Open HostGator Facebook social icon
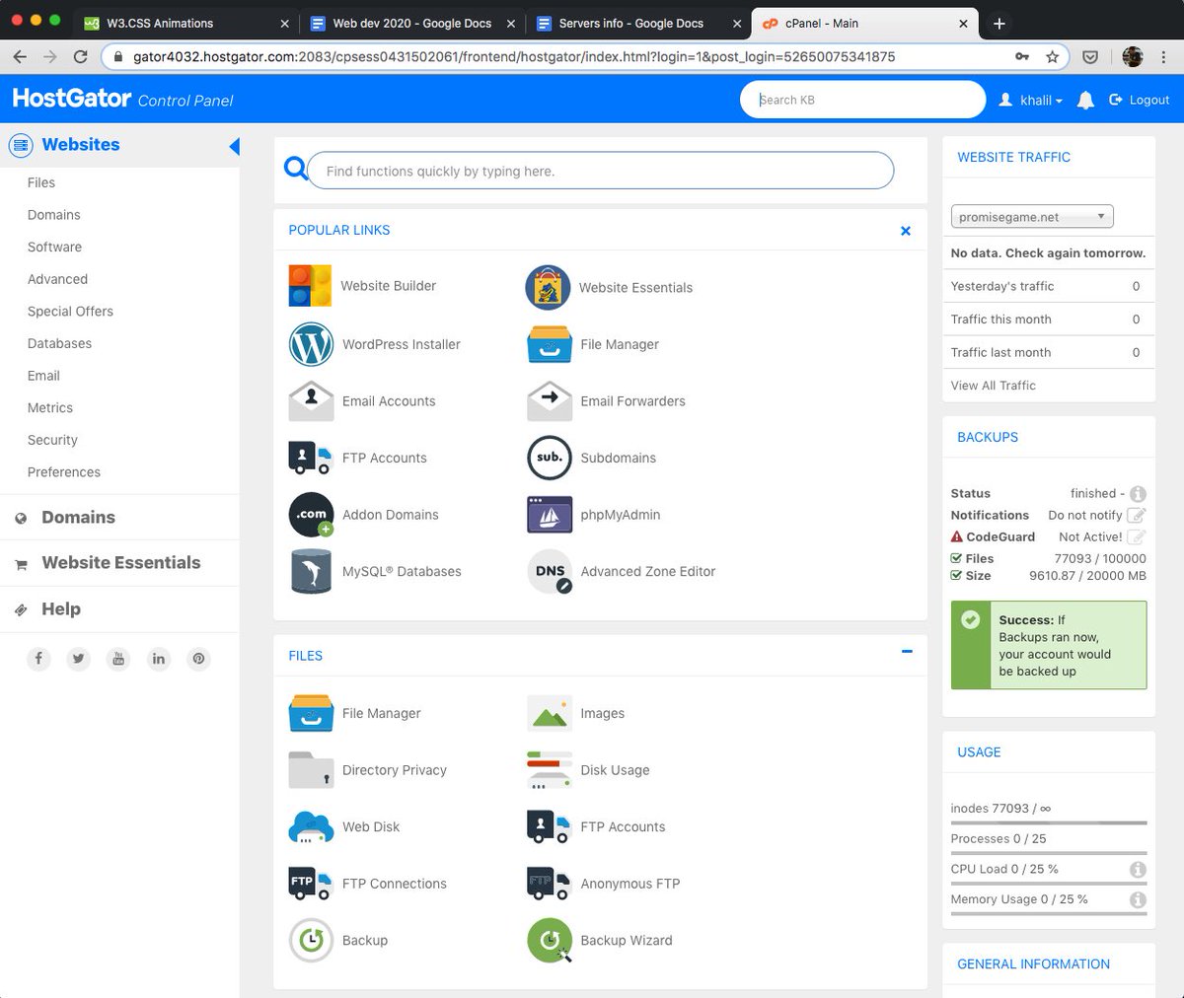This screenshot has width=1184, height=998. [x=38, y=659]
